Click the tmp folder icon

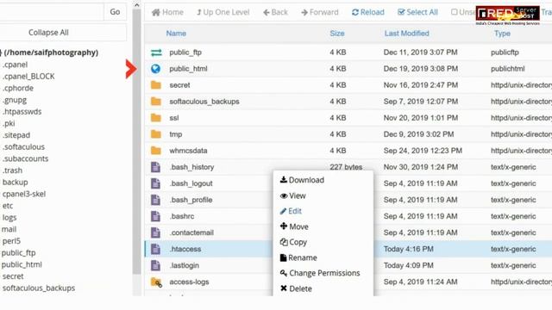pyautogui.click(x=156, y=134)
